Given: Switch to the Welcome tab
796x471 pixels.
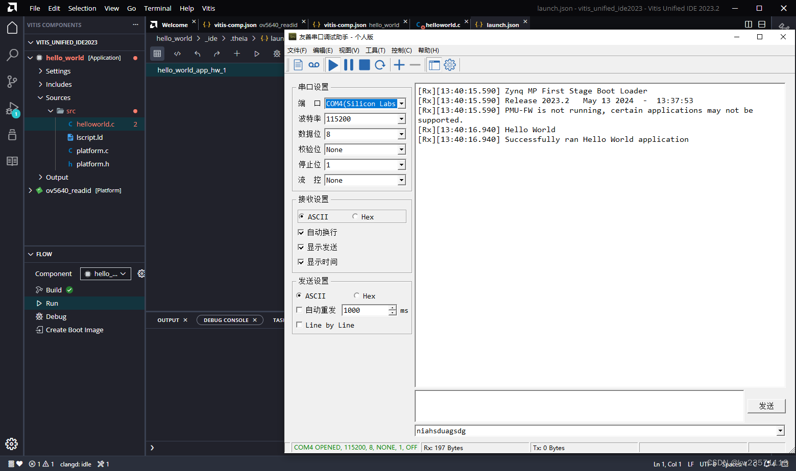Looking at the screenshot, I should point(175,24).
